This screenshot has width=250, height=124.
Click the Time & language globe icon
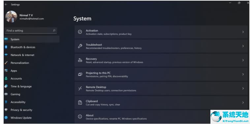pyautogui.click(x=6, y=86)
